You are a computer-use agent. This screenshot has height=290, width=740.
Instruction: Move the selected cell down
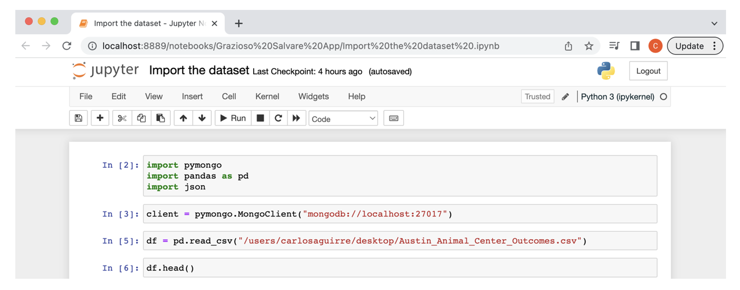(202, 118)
